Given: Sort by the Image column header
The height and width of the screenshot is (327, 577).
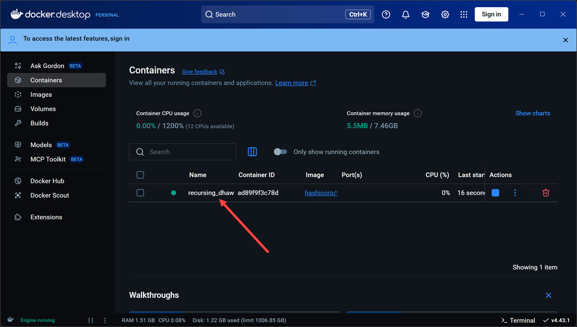Looking at the screenshot, I should (x=315, y=175).
